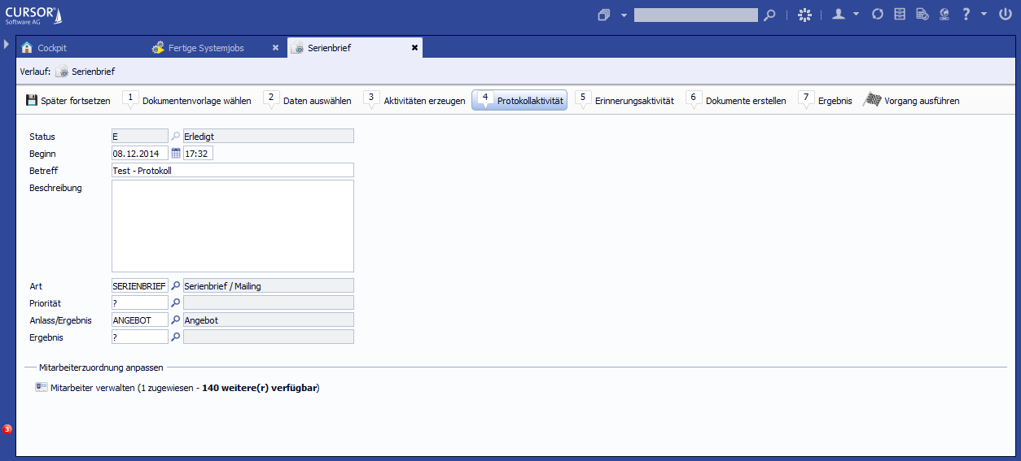Close the Serienbrief tab

pyautogui.click(x=414, y=48)
